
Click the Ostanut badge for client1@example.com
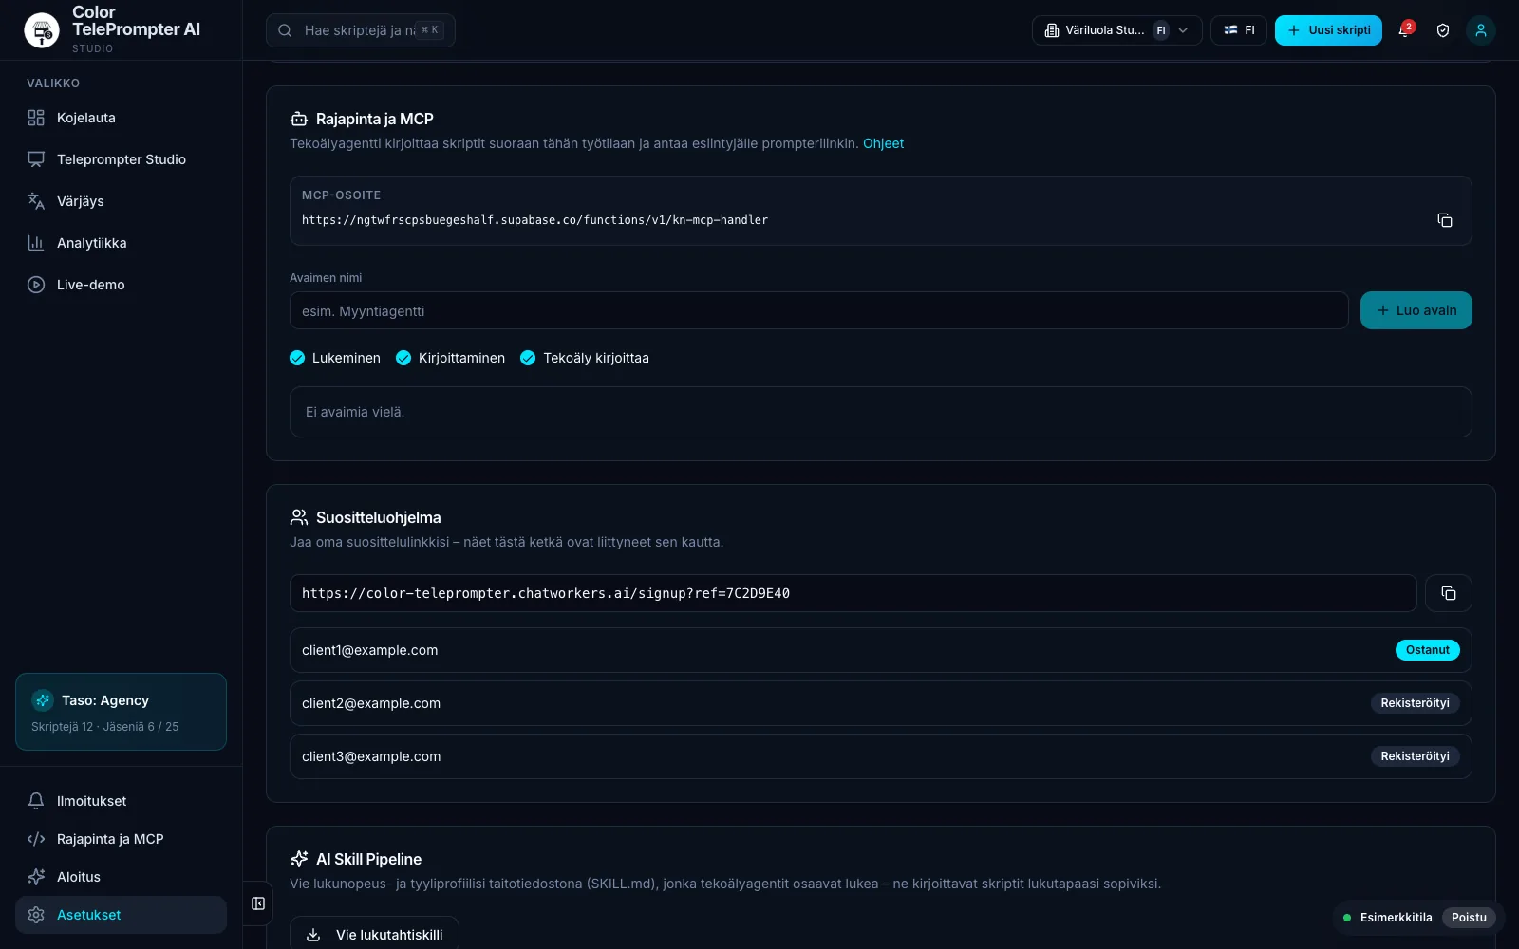pyautogui.click(x=1428, y=650)
